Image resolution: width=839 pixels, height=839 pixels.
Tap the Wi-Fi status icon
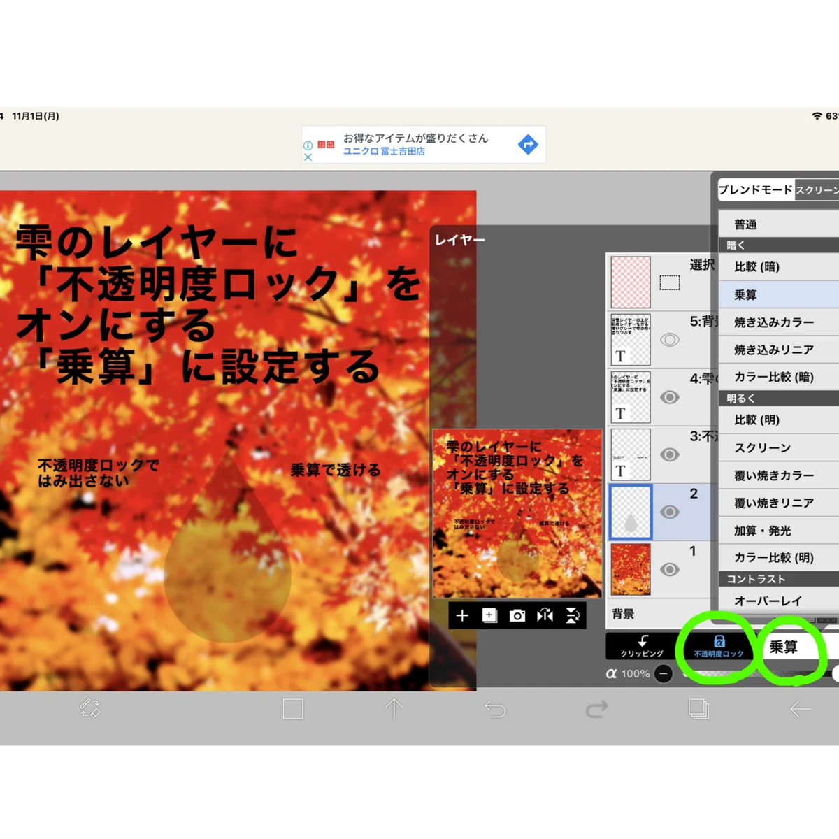tap(817, 116)
